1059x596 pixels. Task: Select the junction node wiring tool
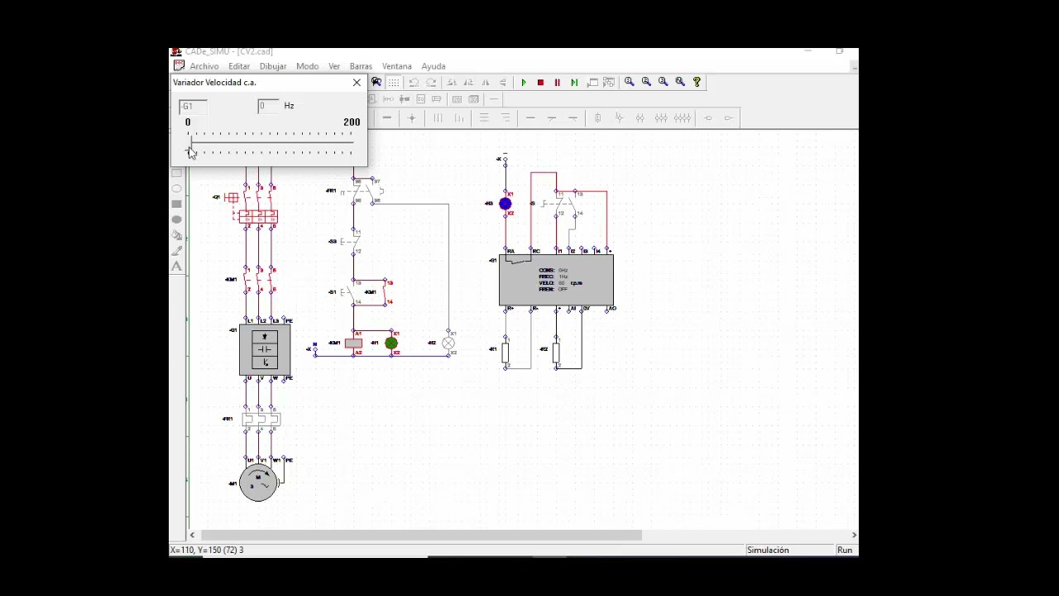pos(412,118)
